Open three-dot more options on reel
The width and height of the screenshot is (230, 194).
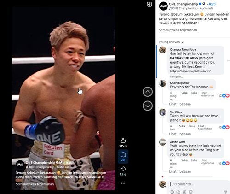(x=123, y=183)
